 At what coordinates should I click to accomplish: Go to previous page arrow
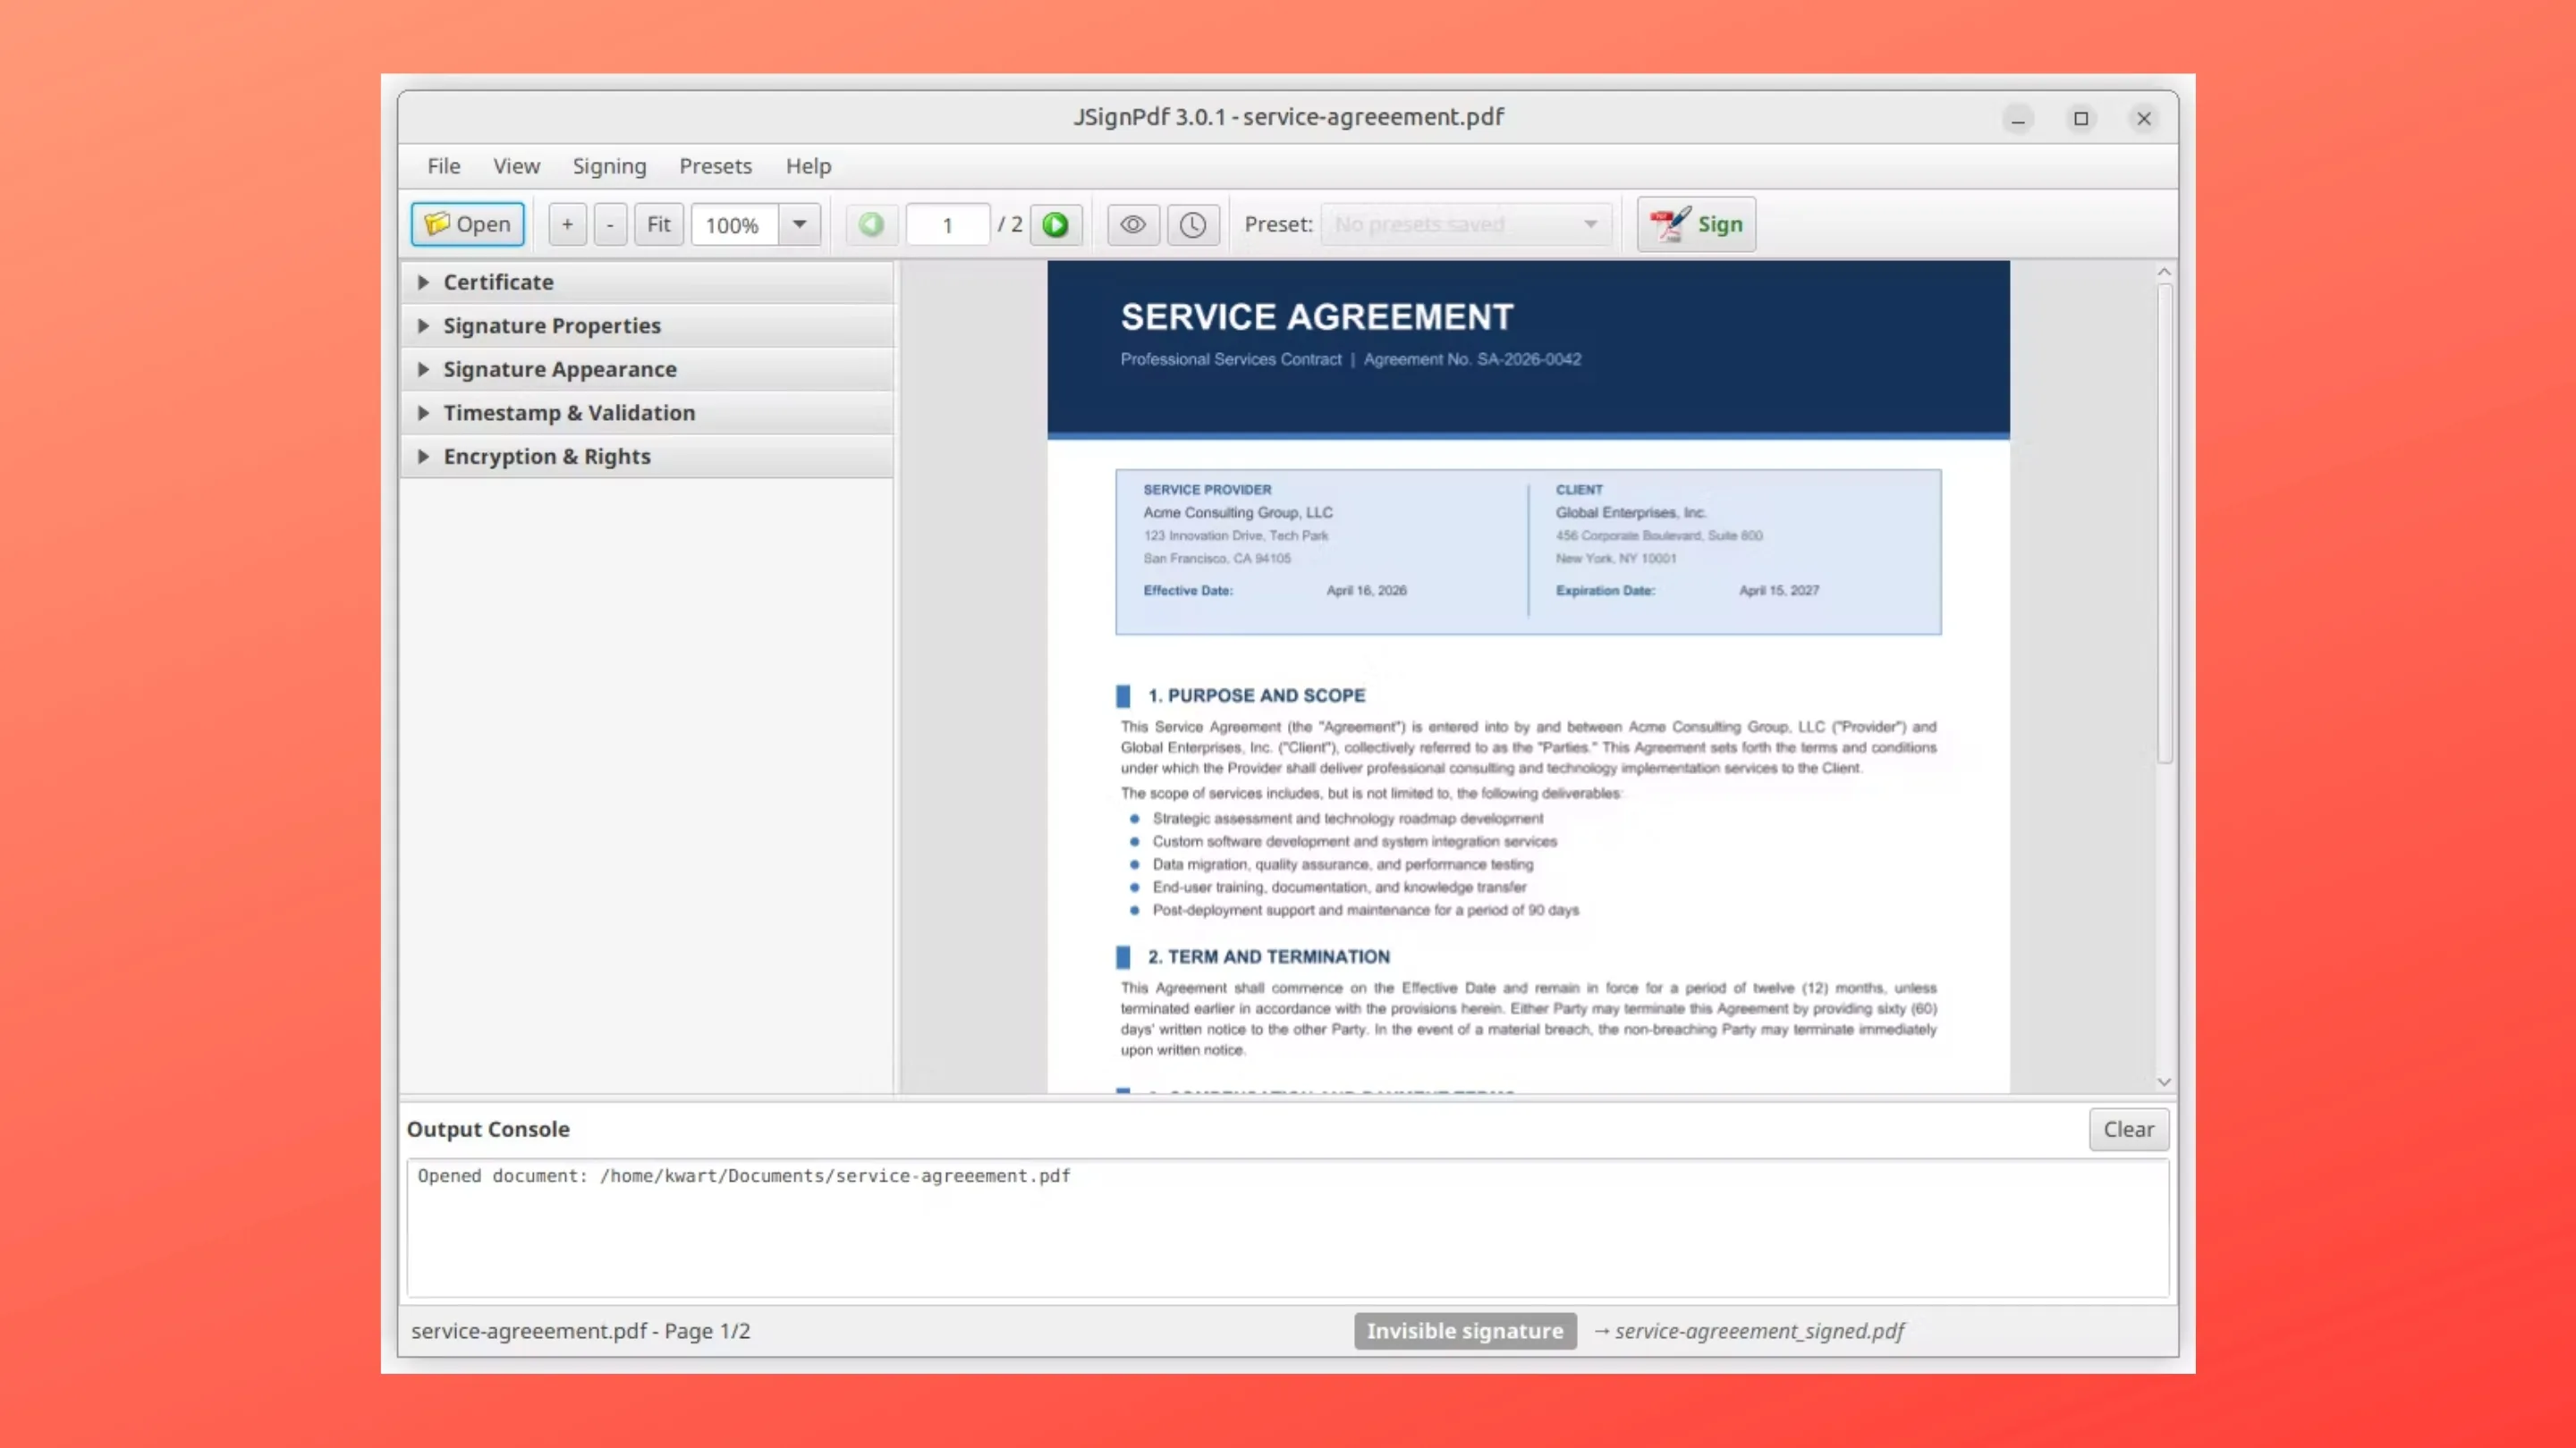pos(872,223)
